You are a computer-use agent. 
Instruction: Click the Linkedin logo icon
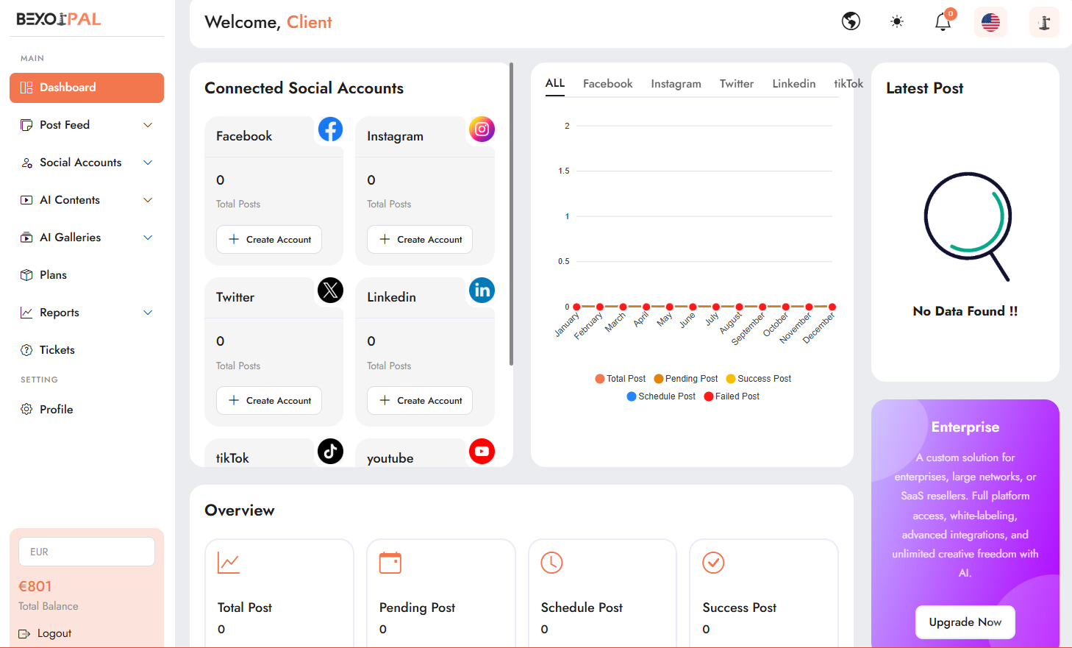482,291
